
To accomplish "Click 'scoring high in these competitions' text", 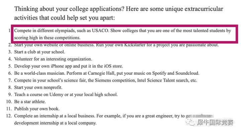I will (47, 38).
